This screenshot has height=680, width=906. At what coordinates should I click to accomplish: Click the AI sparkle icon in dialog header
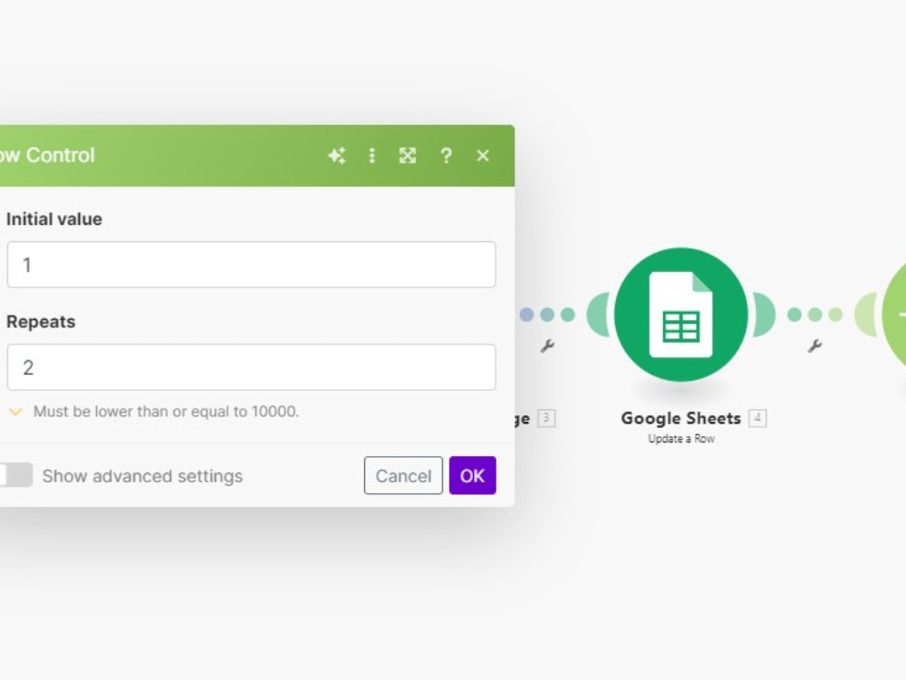click(337, 156)
